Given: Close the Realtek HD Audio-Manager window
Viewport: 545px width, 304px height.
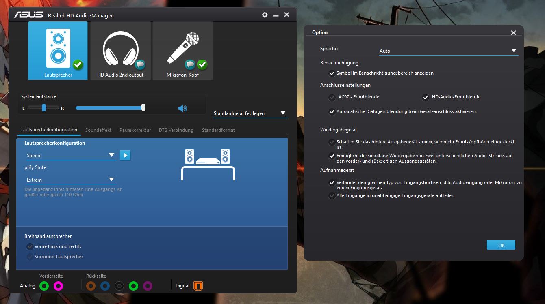Looking at the screenshot, I should [x=287, y=15].
